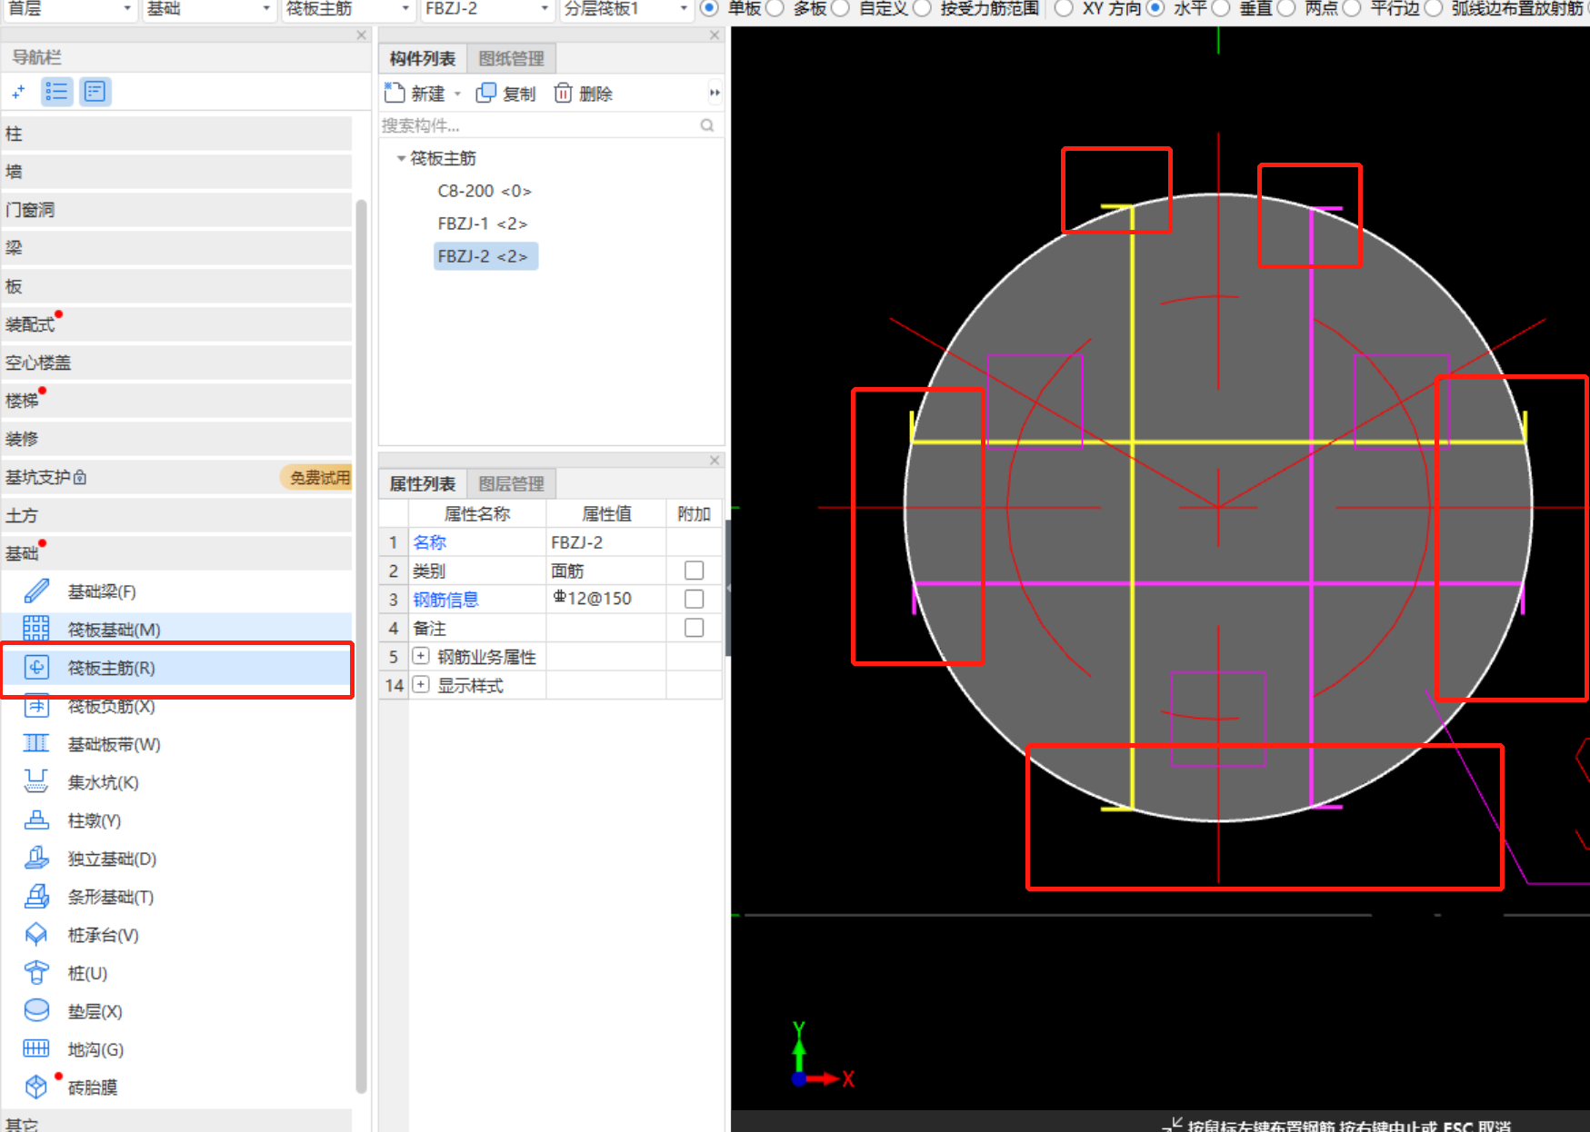Open the 梁 navigation category

coord(176,248)
